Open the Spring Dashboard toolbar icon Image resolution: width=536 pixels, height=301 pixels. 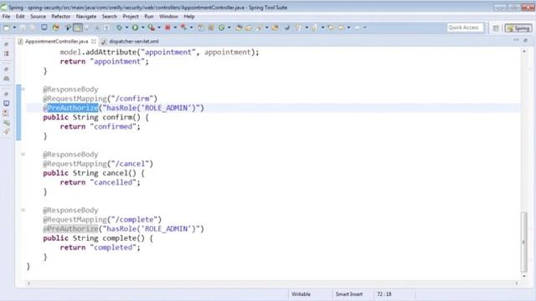pyautogui.click(x=56, y=28)
